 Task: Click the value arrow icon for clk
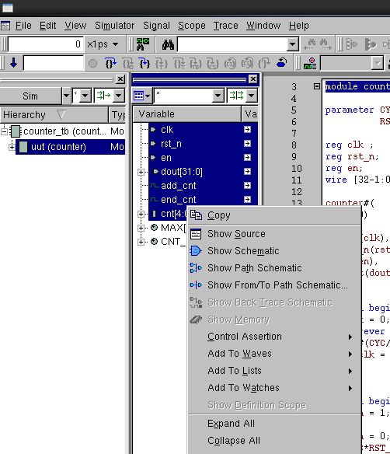[x=247, y=129]
